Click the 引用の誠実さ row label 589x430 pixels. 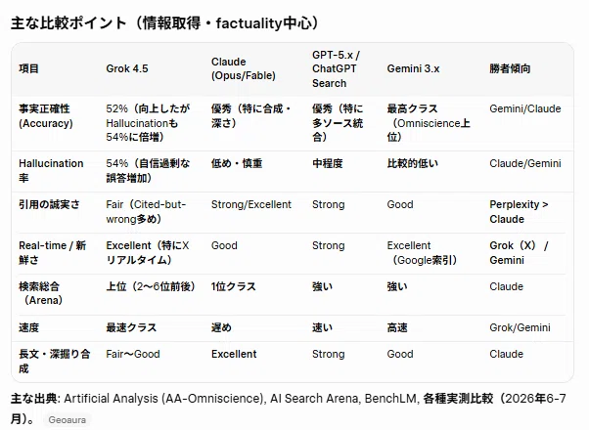tap(49, 204)
